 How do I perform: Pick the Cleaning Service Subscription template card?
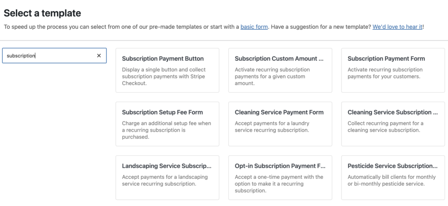393,124
